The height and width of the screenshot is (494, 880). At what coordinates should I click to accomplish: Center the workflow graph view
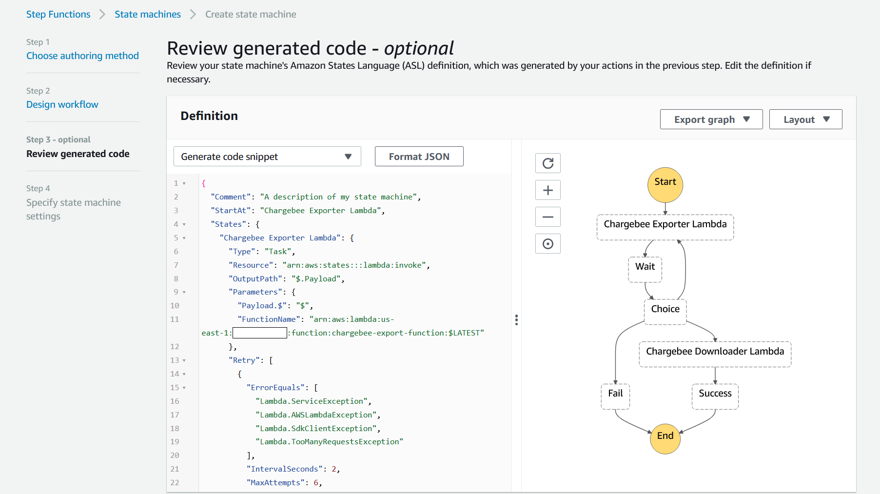point(548,244)
